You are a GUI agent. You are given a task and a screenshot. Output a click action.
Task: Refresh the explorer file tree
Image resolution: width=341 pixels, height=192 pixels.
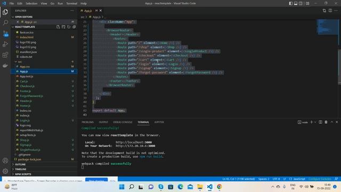[x=69, y=27]
